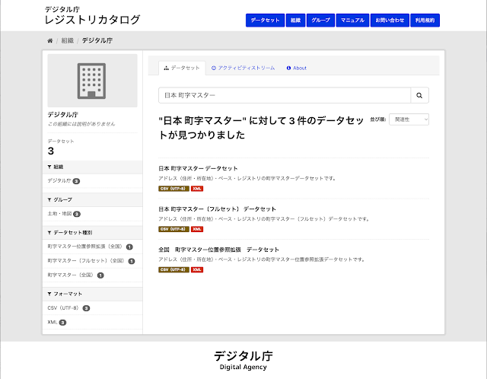Viewport: 487px width, 379px height.
Task: Click the デジタル庁 Digital Agency footer logo
Action: click(243, 361)
